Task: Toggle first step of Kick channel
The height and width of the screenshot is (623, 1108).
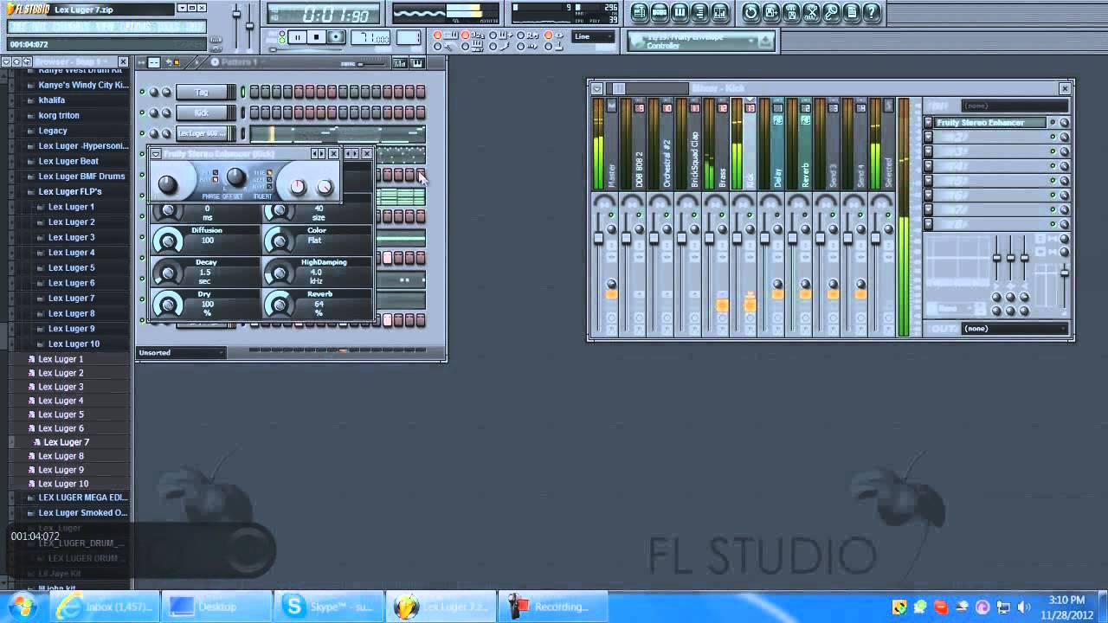Action: click(254, 112)
